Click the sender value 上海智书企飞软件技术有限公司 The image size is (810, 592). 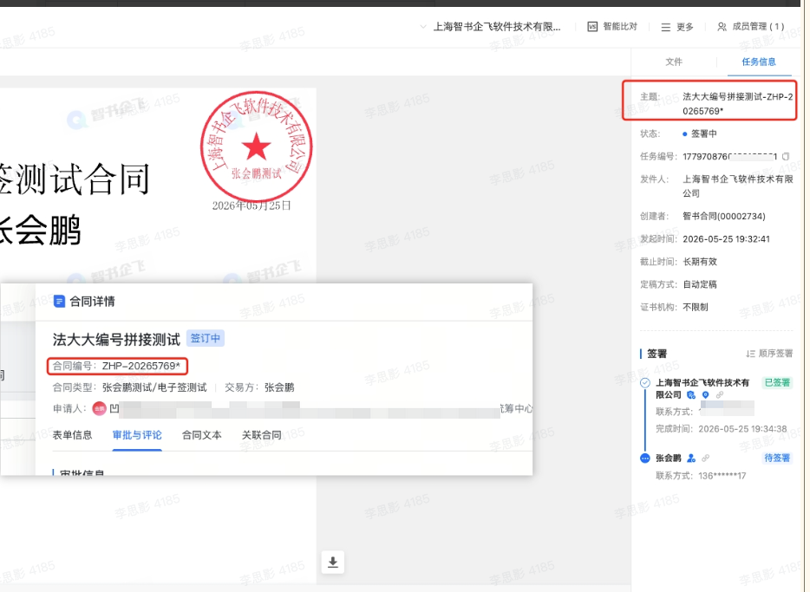coord(738,185)
